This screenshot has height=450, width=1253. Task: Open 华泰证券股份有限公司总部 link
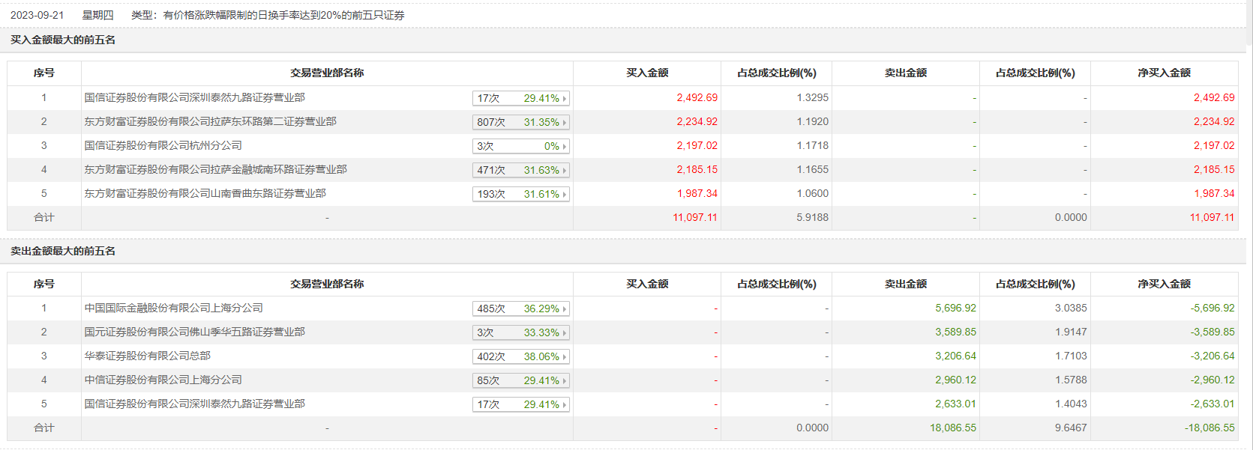pyautogui.click(x=147, y=356)
